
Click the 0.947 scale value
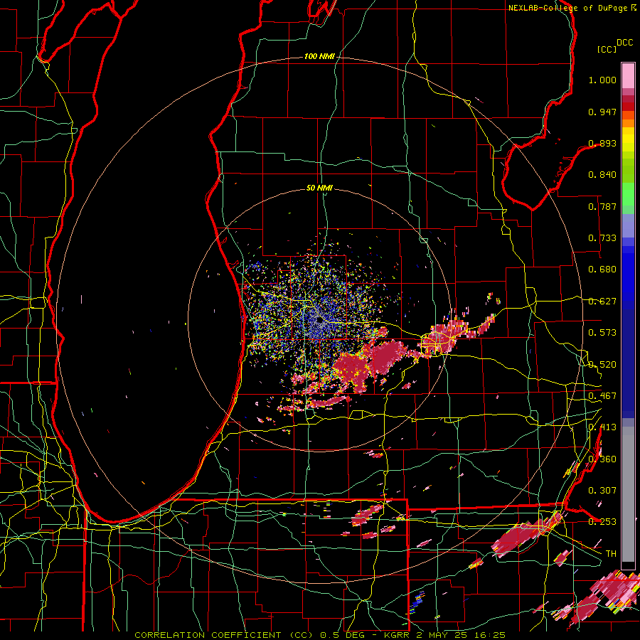coord(602,112)
